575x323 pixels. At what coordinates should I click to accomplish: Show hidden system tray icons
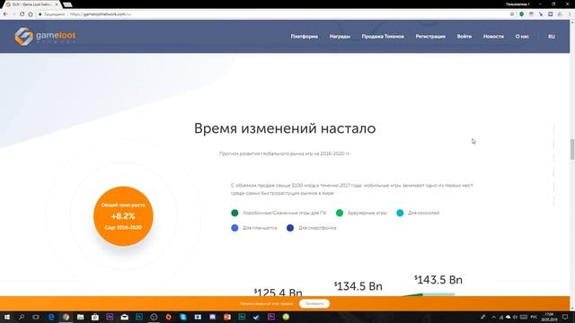tap(493, 317)
